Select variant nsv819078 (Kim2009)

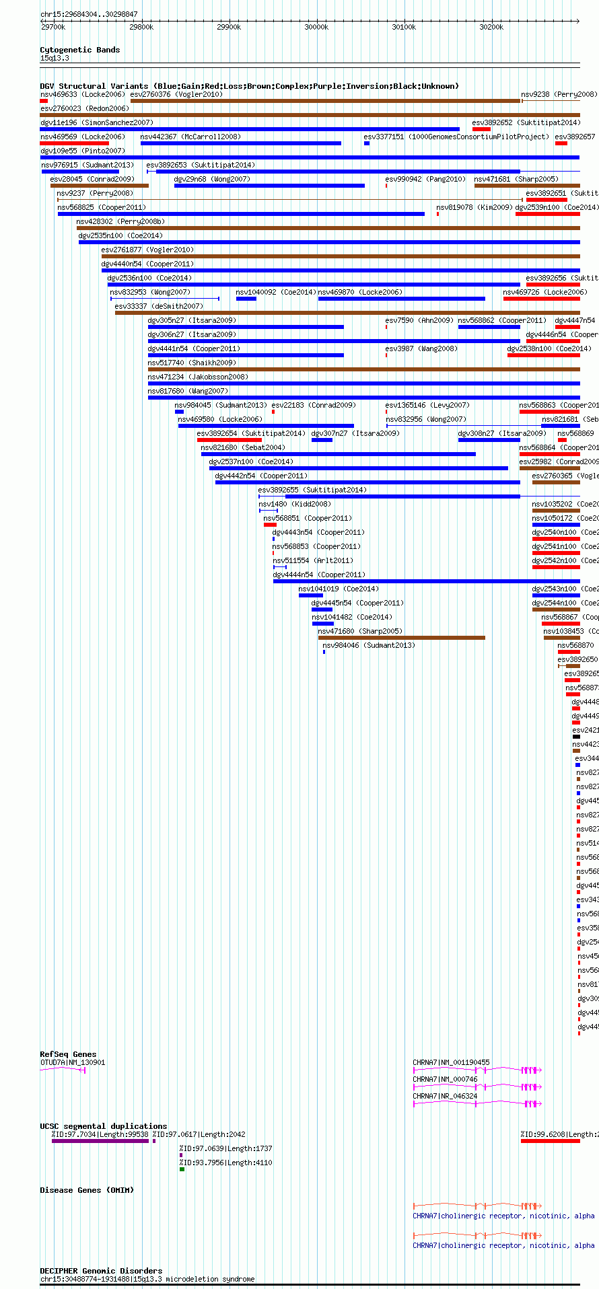coord(474,208)
